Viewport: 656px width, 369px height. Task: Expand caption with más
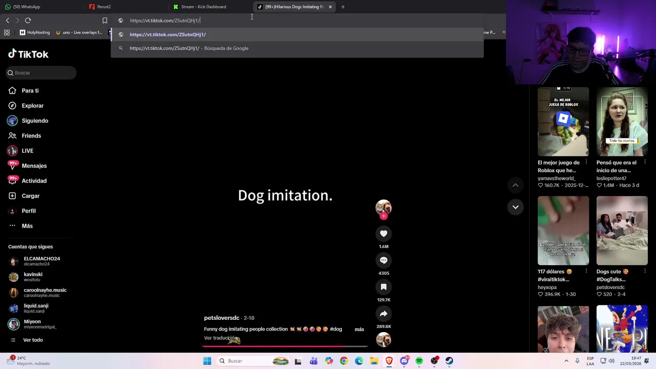tap(359, 329)
